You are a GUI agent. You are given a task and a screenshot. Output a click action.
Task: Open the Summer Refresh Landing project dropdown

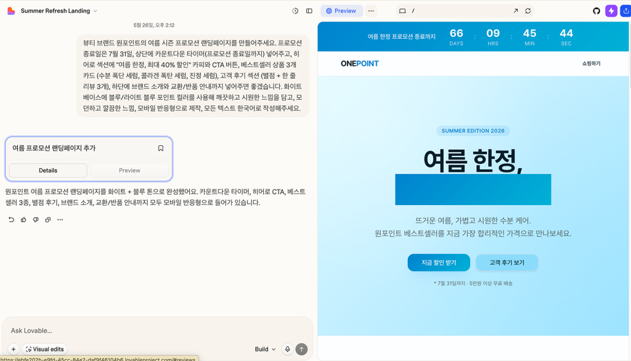pos(59,11)
